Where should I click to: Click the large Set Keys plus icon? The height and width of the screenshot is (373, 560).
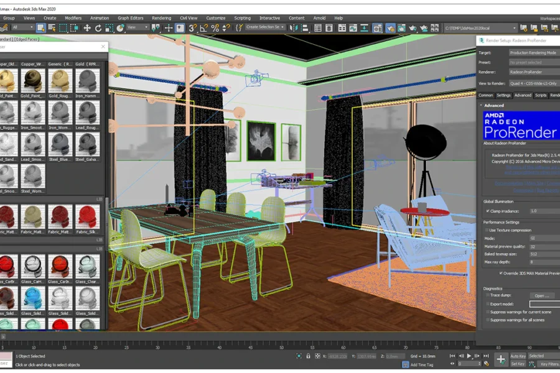click(500, 359)
